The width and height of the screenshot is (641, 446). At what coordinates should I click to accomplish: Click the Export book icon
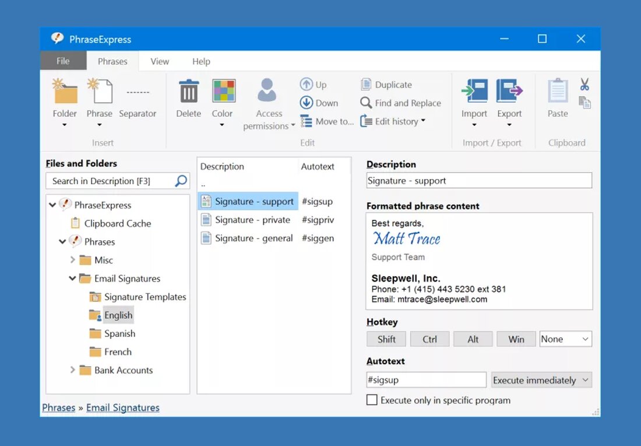pos(509,91)
